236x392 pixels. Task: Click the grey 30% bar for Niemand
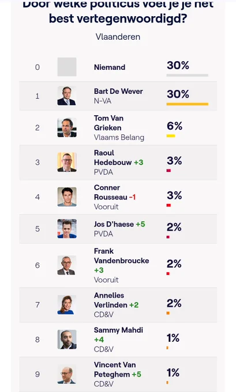point(188,76)
